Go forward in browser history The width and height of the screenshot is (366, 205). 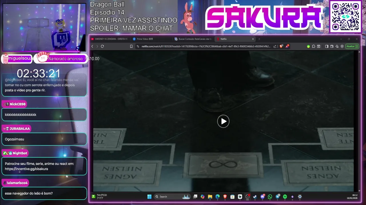coord(97,46)
